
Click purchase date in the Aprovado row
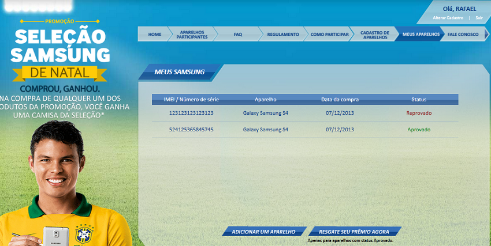click(x=340, y=130)
